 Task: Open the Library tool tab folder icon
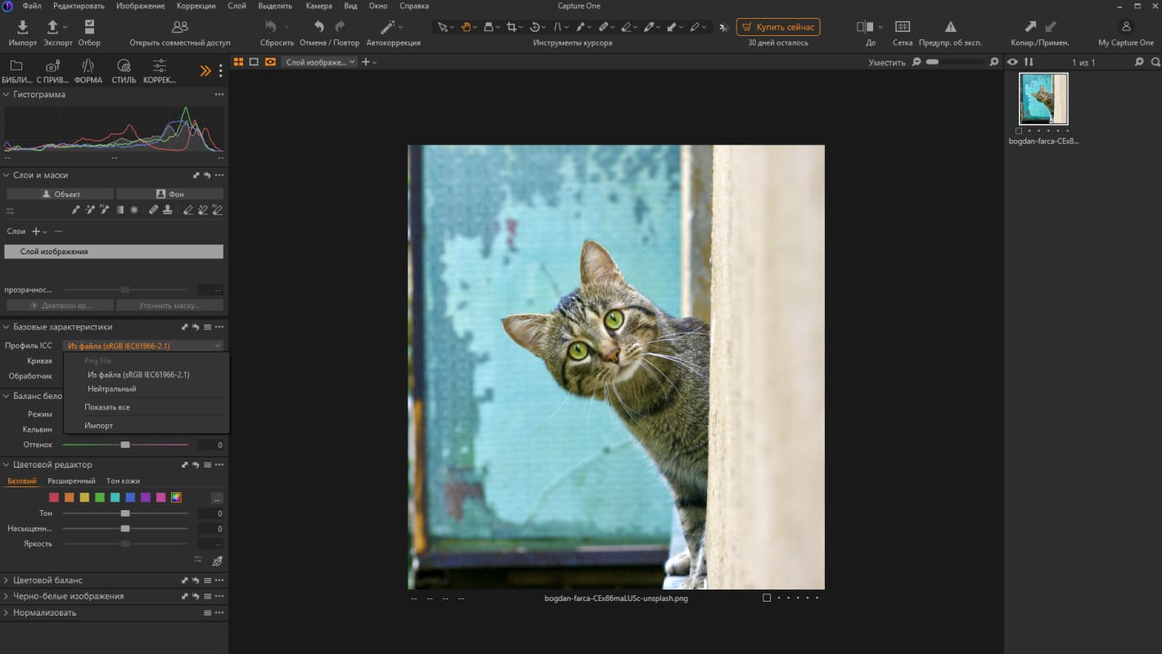coord(16,66)
